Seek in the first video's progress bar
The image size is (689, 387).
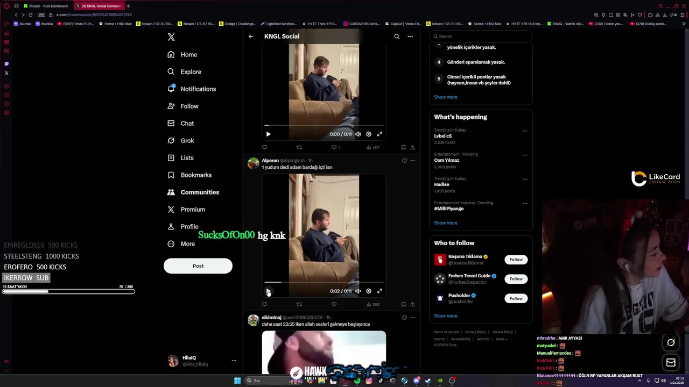324,125
